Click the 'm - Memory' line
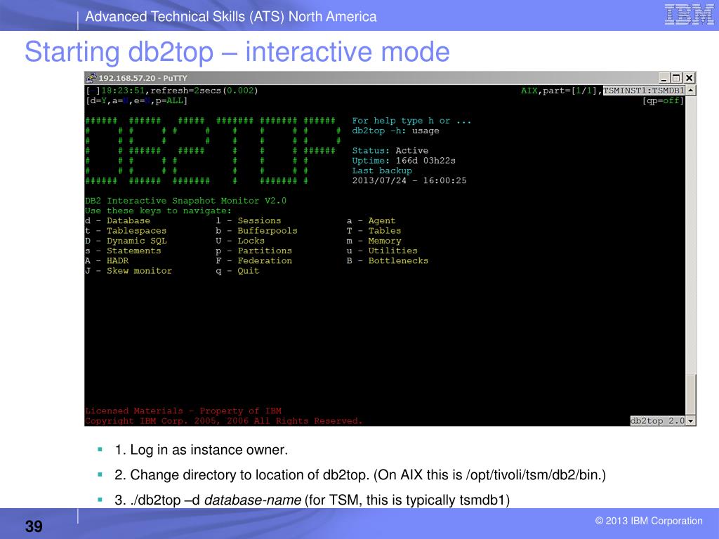 tap(374, 241)
